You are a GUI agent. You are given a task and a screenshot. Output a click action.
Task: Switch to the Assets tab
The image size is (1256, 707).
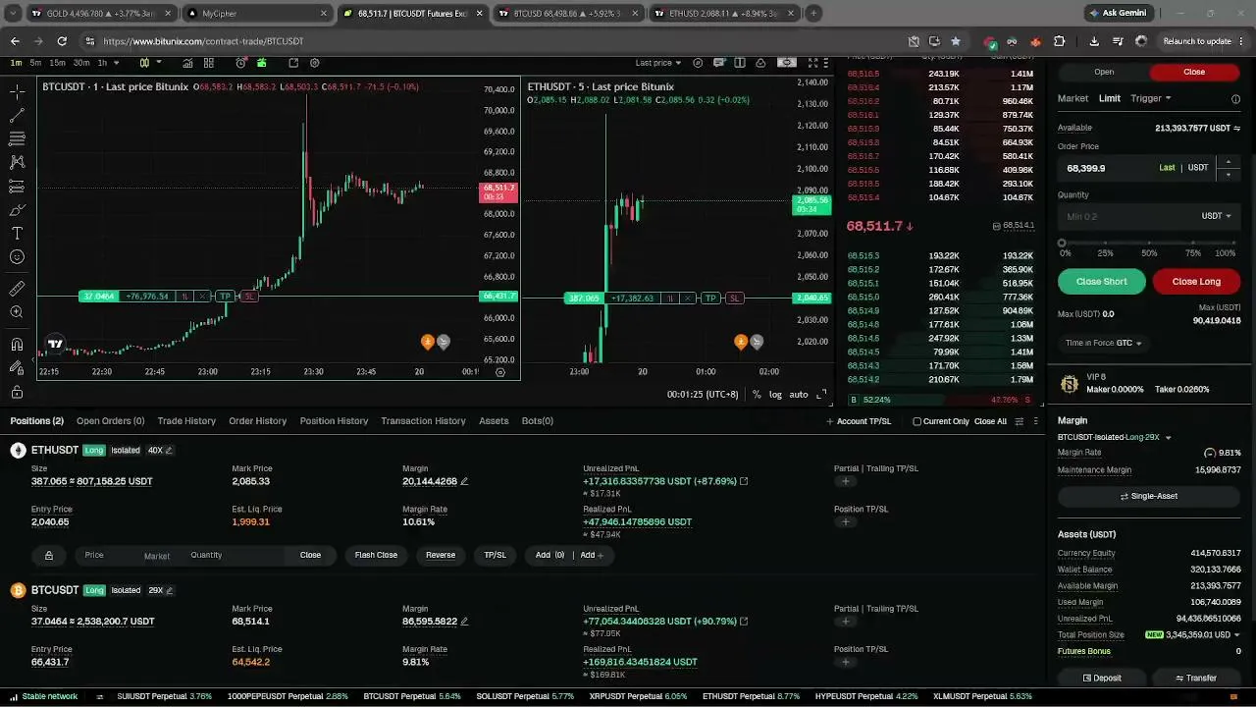[494, 421]
